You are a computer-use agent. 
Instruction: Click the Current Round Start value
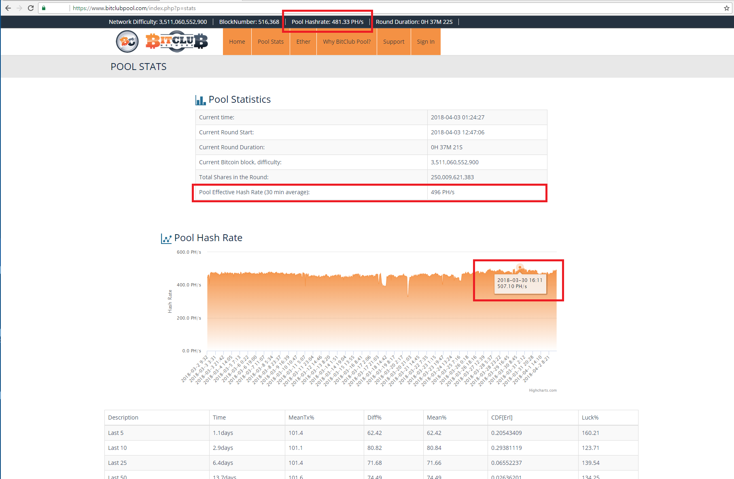pyautogui.click(x=458, y=132)
